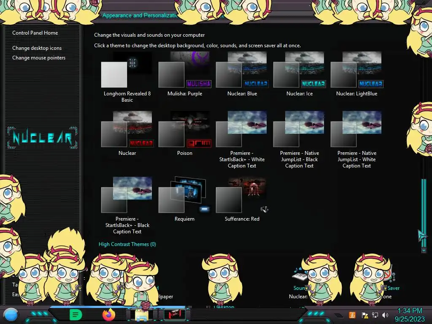Viewport: 432px width, 324px height.
Task: Open Appearance and Personalization breadcrumb
Action: point(140,16)
